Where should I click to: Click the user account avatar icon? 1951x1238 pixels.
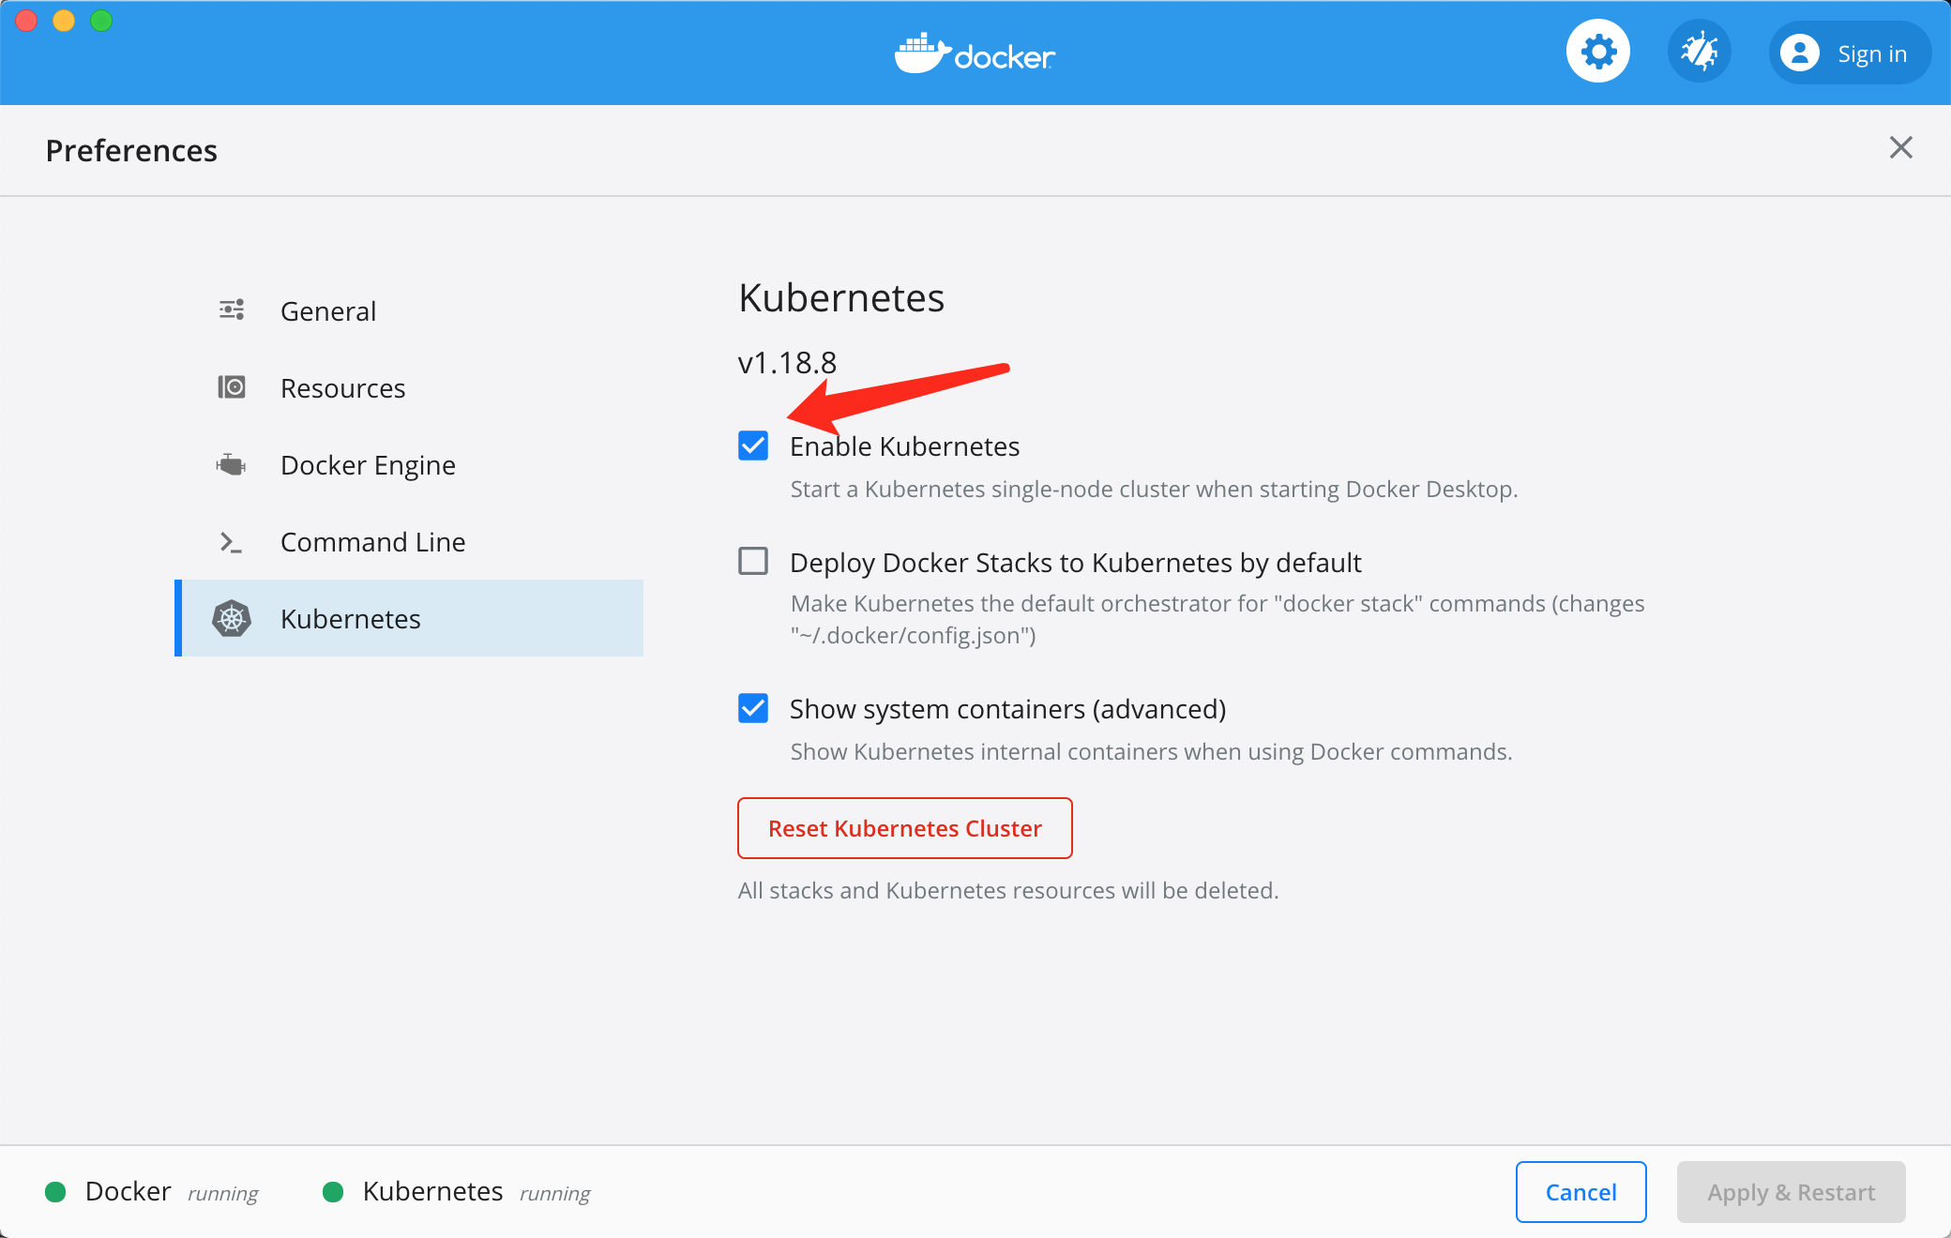[1799, 53]
